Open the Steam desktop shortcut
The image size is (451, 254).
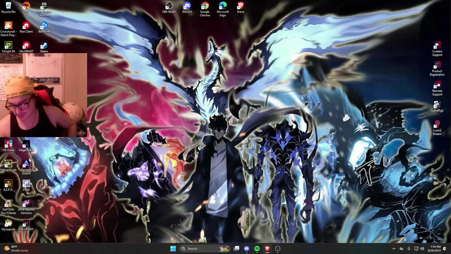[44, 47]
